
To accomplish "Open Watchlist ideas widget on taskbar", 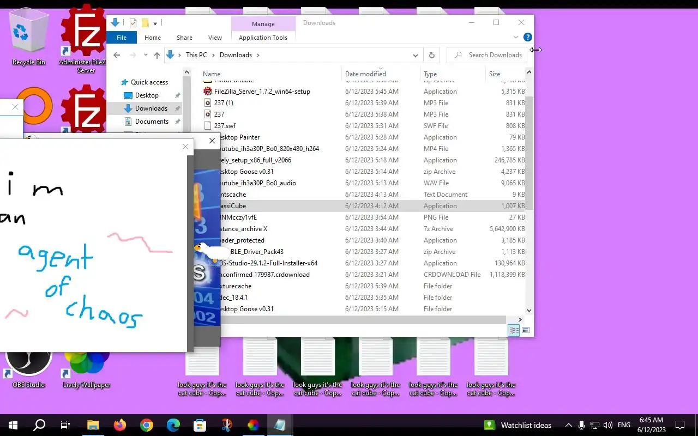I will [519, 425].
